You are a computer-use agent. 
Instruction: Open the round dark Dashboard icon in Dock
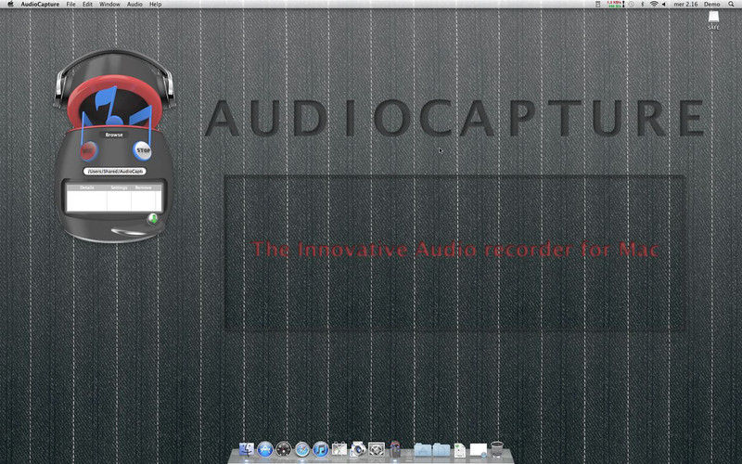pos(284,449)
